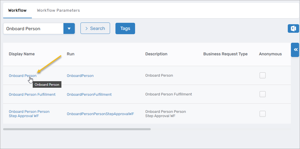Sort by the Display Name column header

click(22, 54)
